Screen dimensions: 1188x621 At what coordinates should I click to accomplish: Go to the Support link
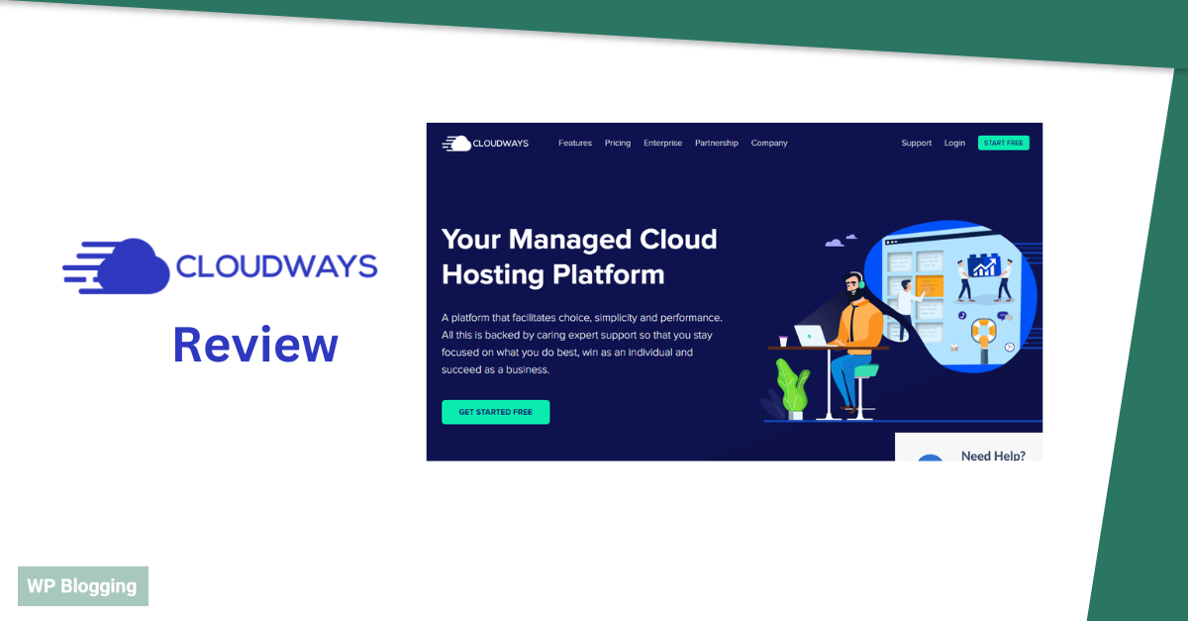917,143
